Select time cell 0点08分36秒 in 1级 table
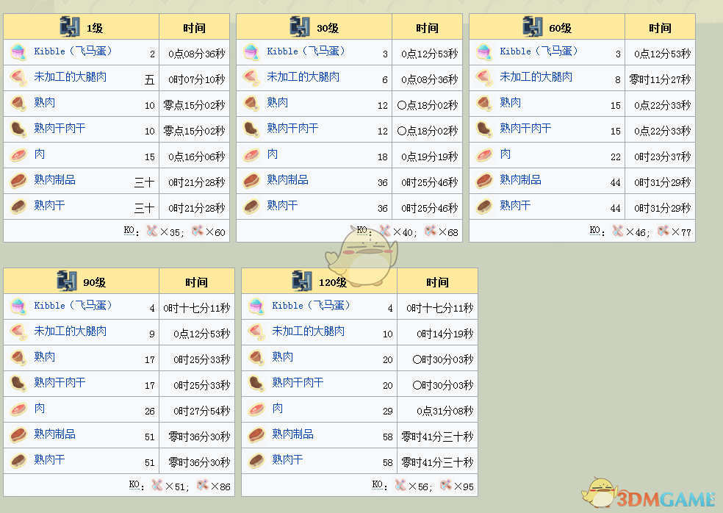723x513 pixels. click(197, 54)
